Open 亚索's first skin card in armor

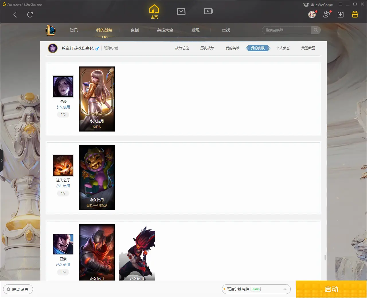97,252
